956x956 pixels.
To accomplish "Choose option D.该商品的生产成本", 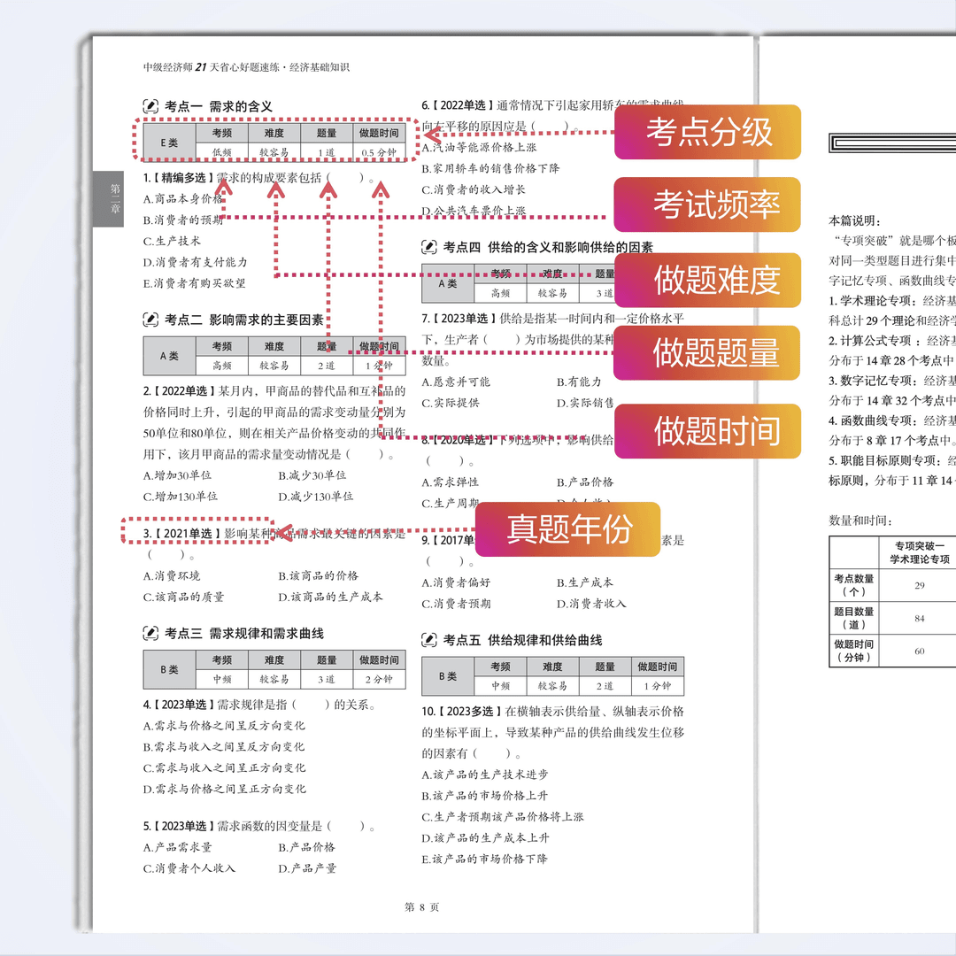I will (x=330, y=597).
